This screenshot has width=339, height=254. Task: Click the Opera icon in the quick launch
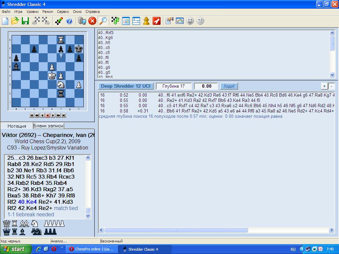(54, 249)
